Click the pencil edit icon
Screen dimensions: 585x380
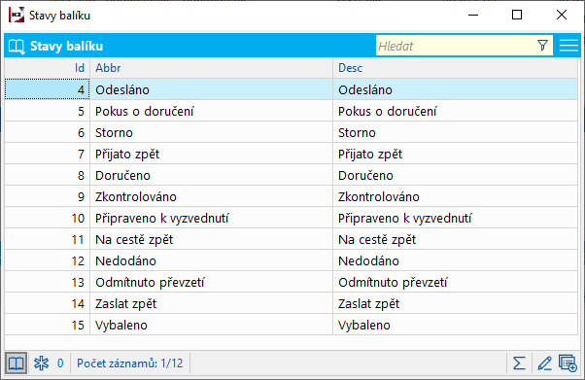click(544, 363)
